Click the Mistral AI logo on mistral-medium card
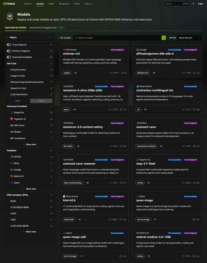Viewport: 207px width, 263px height. (x=138, y=233)
